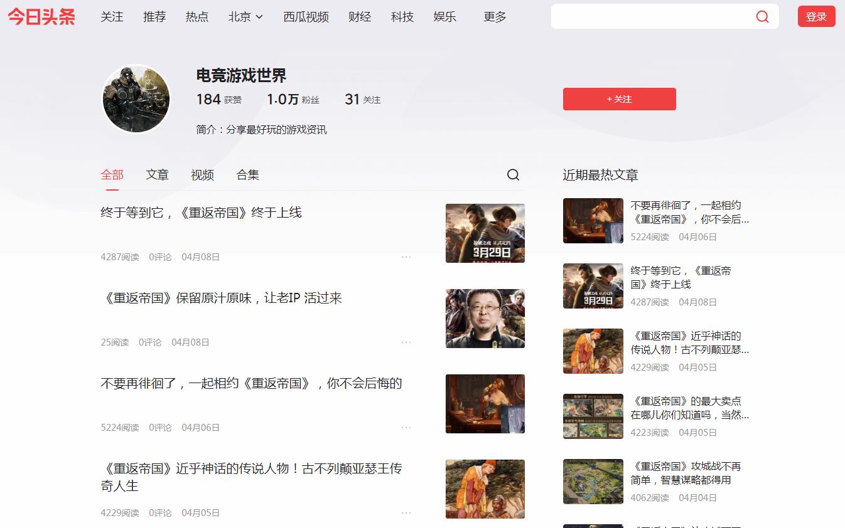The width and height of the screenshot is (845, 528).
Task: Open main-list article 近乎神话的传说人物！古不列颠亚瑟王传奇人生
Action: pos(251,477)
